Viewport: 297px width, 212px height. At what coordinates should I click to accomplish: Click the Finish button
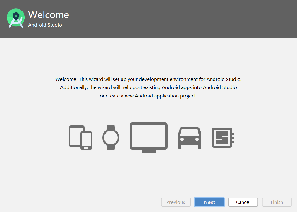277,202
